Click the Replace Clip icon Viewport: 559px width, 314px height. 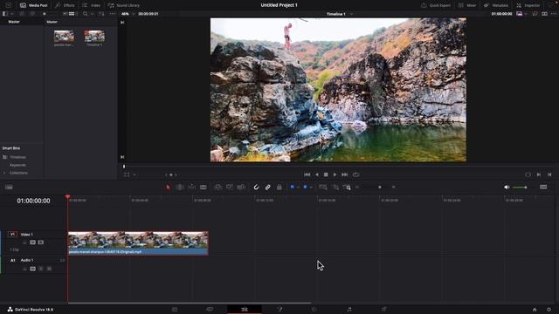[x=241, y=188]
